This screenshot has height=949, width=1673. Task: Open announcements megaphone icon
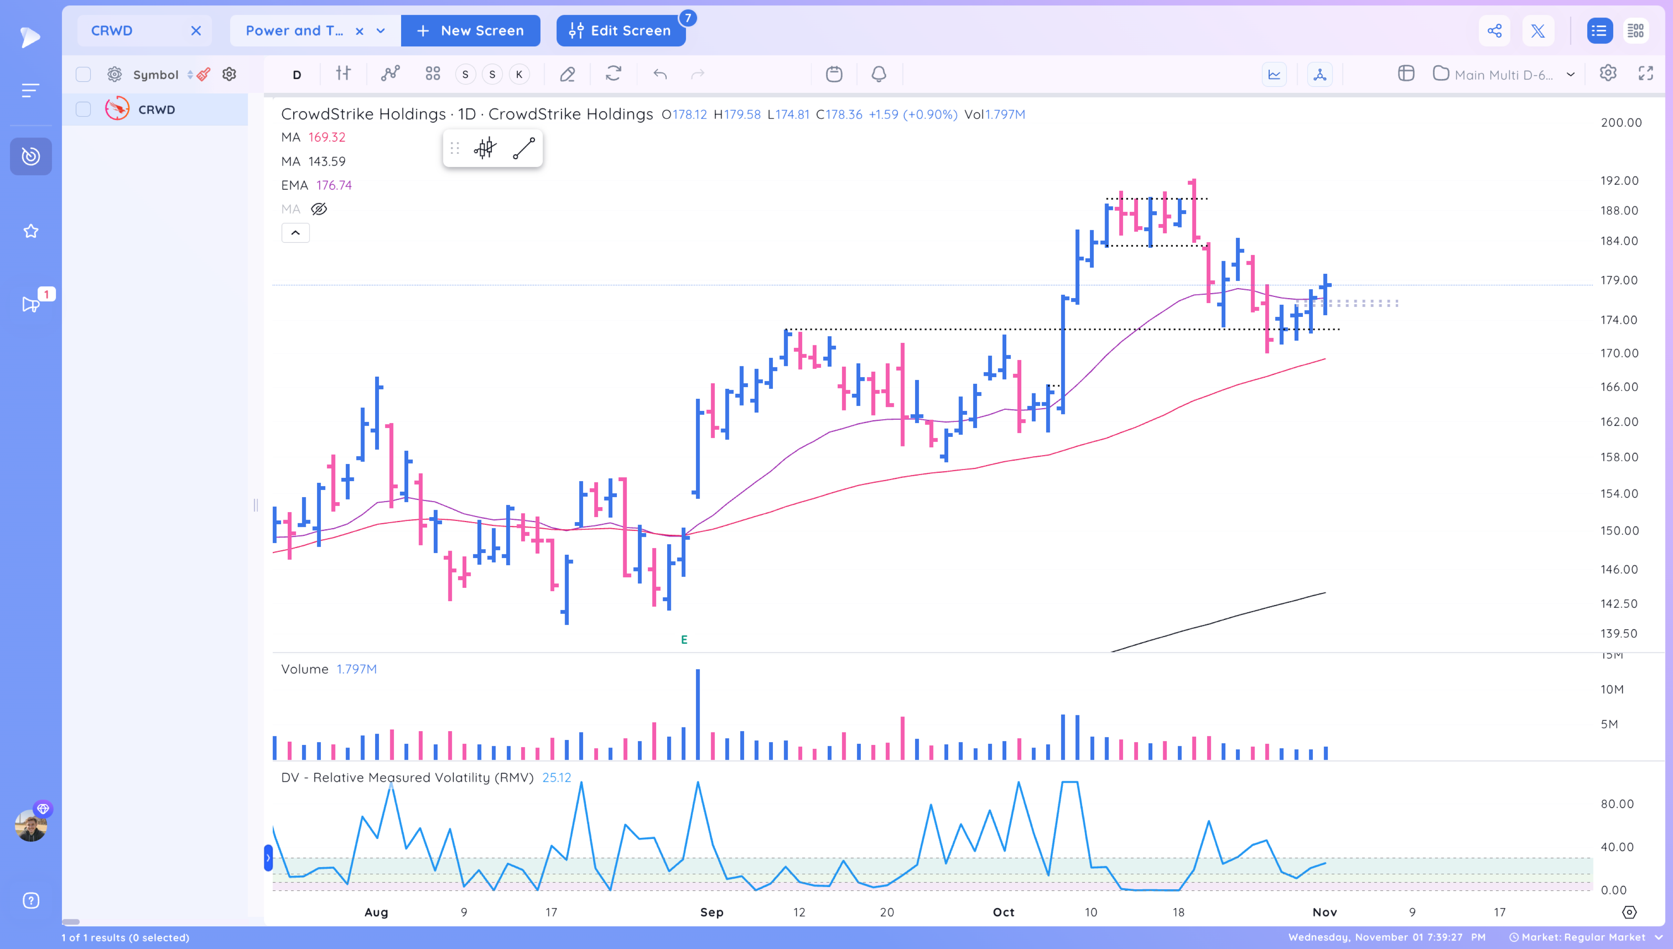coord(31,304)
